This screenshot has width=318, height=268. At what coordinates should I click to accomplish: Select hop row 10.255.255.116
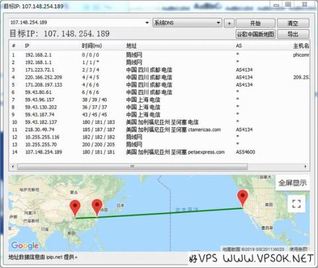tap(159, 137)
